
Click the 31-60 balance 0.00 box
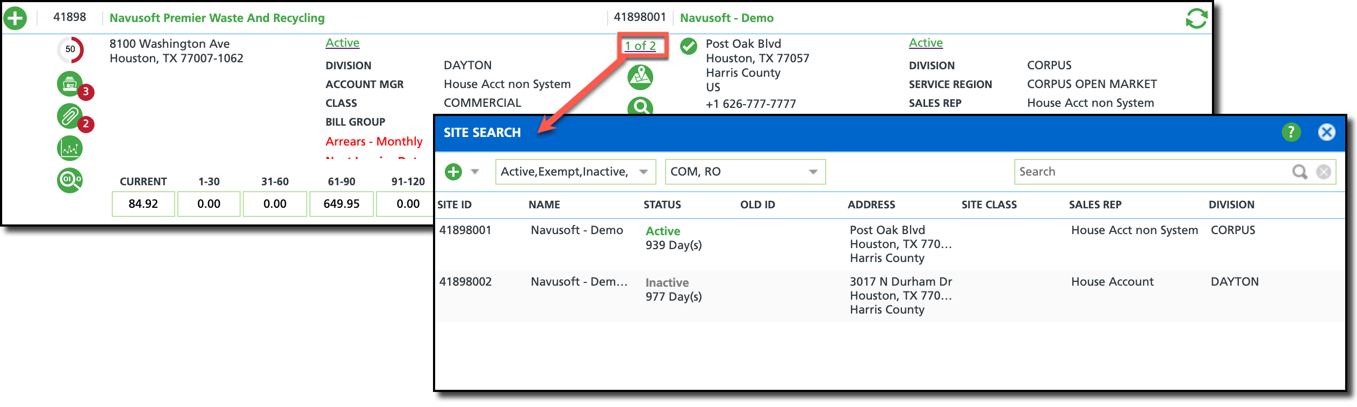275,204
